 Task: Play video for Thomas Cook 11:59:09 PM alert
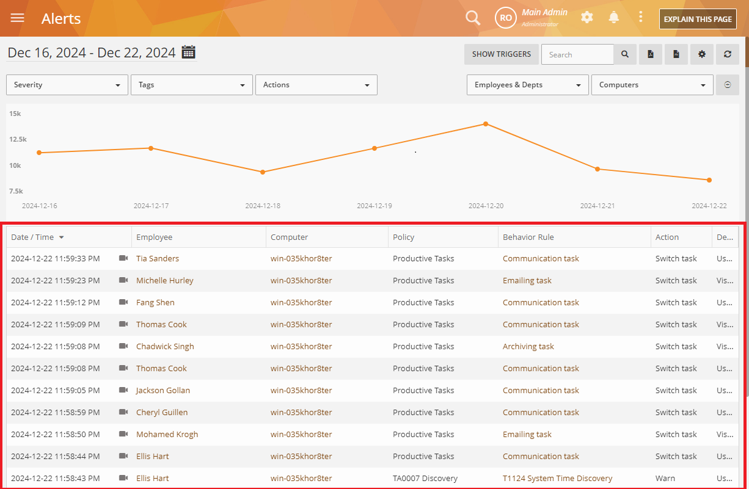(123, 324)
